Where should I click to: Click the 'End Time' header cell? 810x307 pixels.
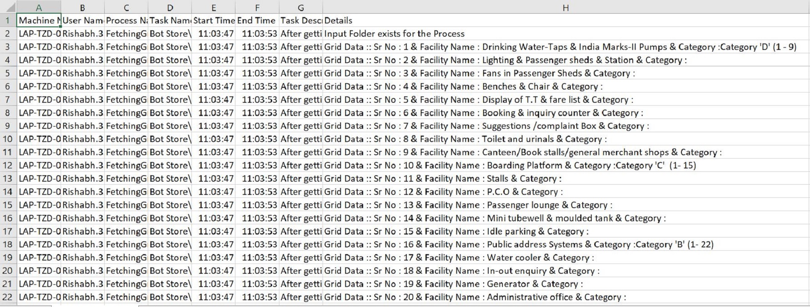257,20
